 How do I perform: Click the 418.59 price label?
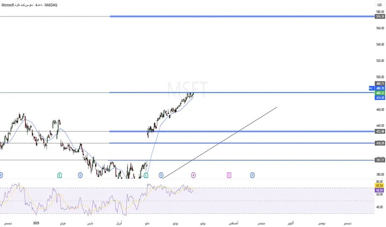380,143
